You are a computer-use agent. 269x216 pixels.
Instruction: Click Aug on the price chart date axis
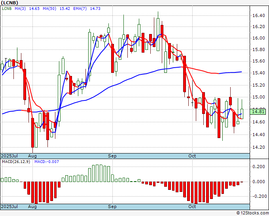(x=32, y=156)
